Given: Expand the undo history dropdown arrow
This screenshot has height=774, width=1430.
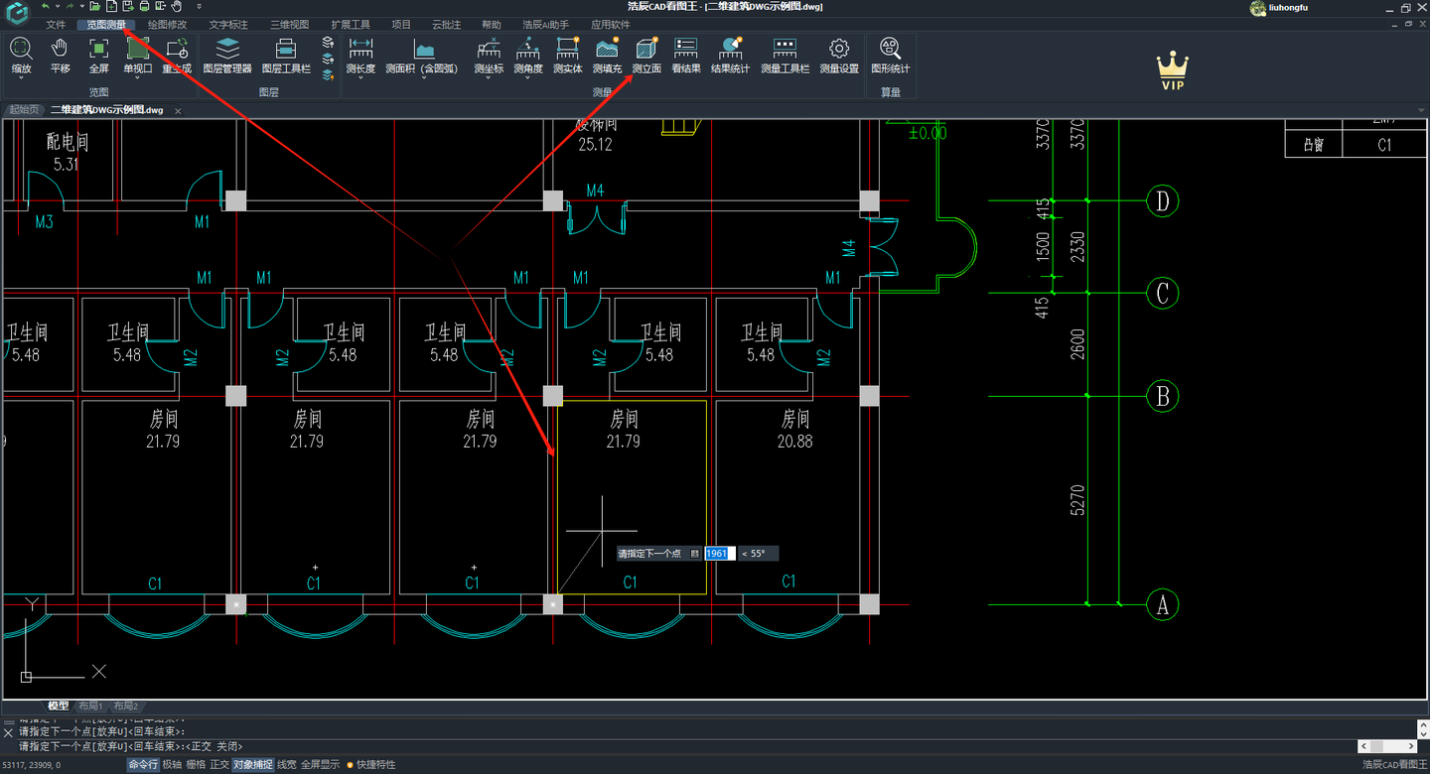Looking at the screenshot, I should coord(57,6).
